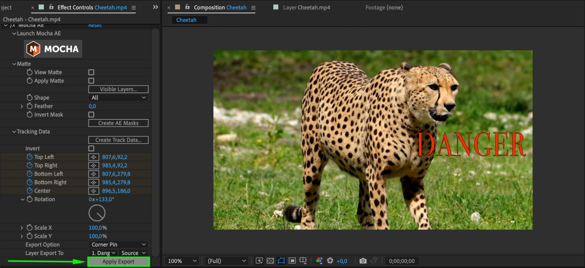This screenshot has height=268, width=585.
Task: Toggle mask and shape path visibility
Action: click(x=281, y=261)
